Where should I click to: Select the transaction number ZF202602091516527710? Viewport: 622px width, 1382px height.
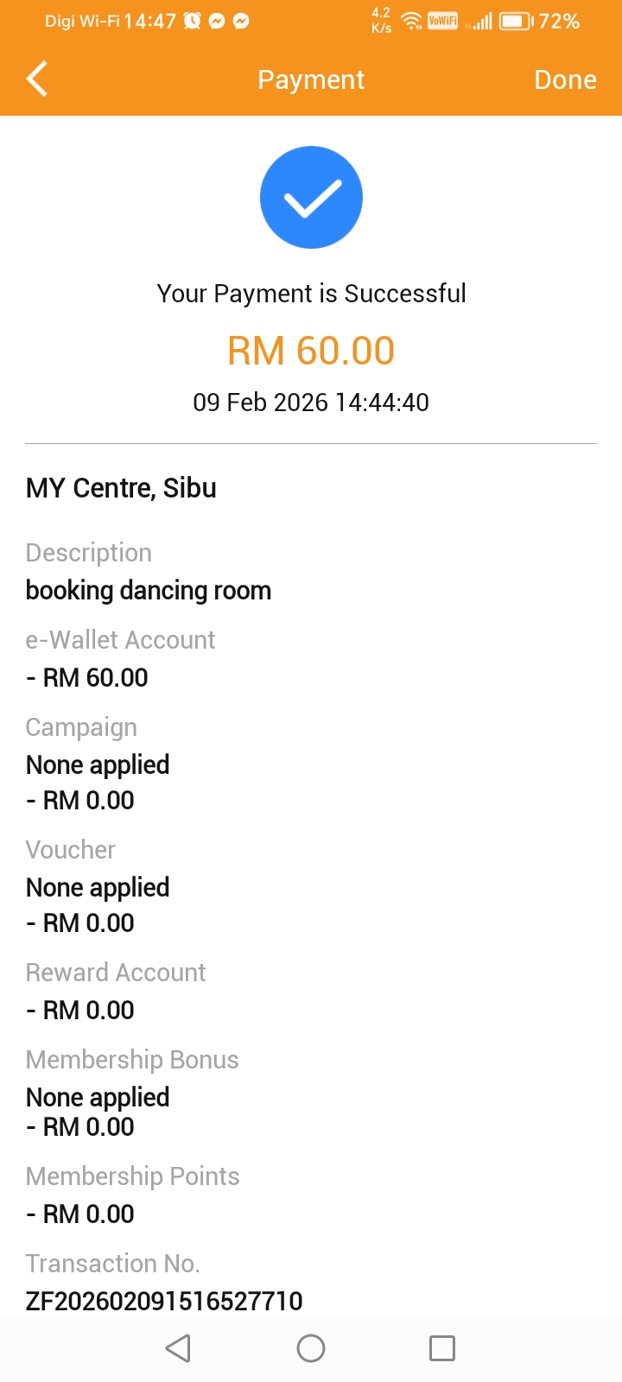tap(164, 1301)
